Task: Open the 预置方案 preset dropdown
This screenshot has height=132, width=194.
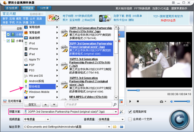Action: pos(116,112)
